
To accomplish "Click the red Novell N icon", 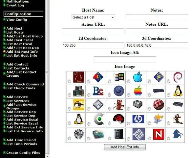I will pos(159,134).
